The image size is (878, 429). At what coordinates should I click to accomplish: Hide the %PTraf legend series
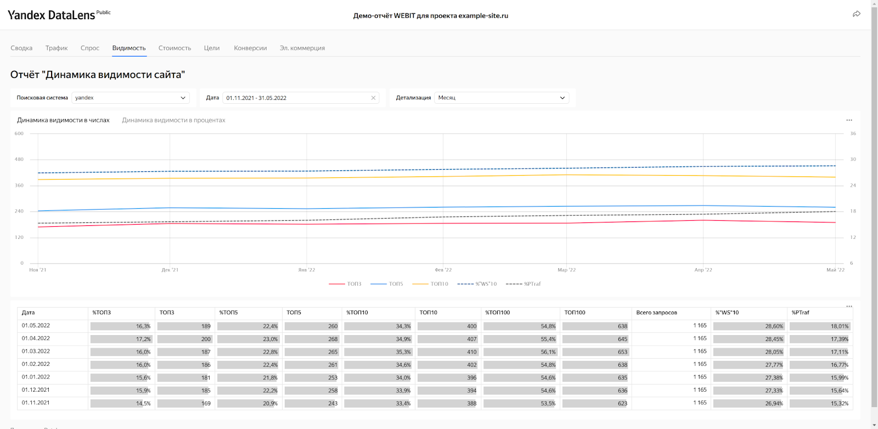[x=524, y=284]
